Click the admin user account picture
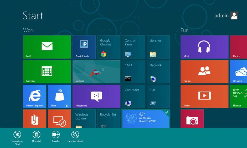This screenshot has width=247, height=148. 234,15
